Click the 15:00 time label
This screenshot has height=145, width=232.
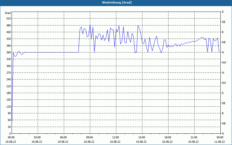tap(142, 137)
